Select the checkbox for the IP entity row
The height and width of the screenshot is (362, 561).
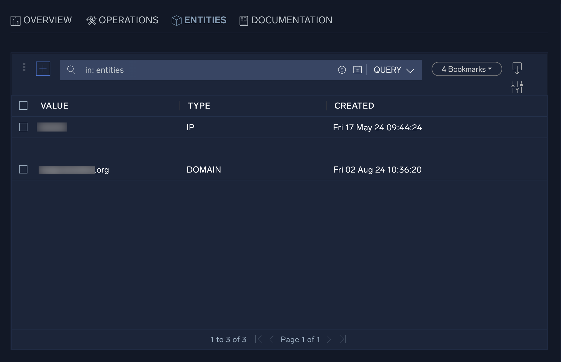pos(23,127)
